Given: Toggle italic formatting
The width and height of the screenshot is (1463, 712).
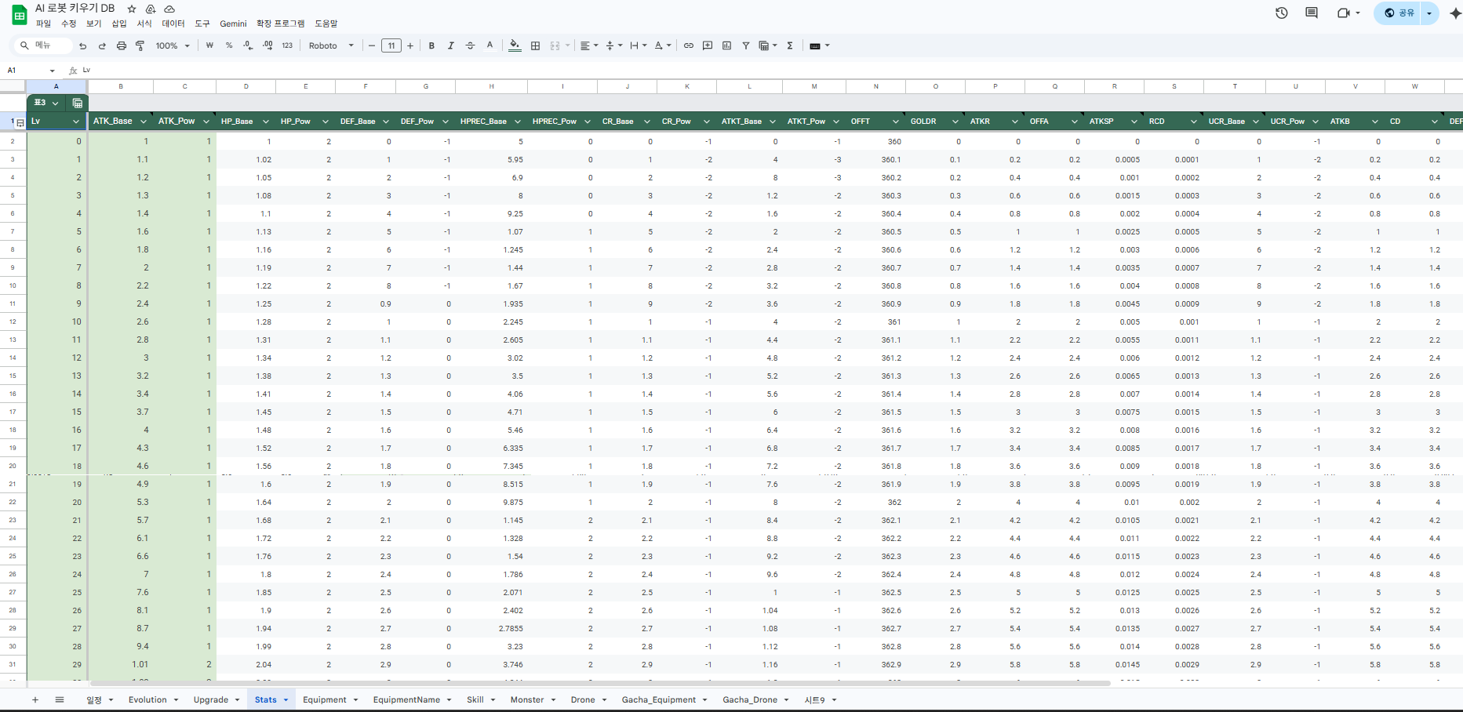Looking at the screenshot, I should pos(451,45).
